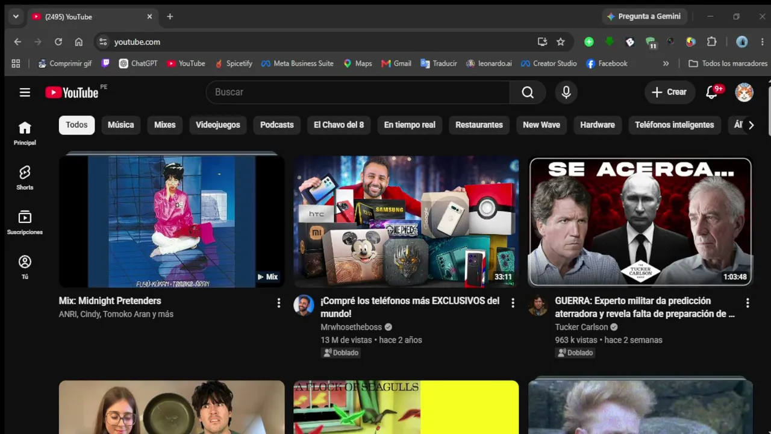Filter the feed by Música

tap(120, 125)
